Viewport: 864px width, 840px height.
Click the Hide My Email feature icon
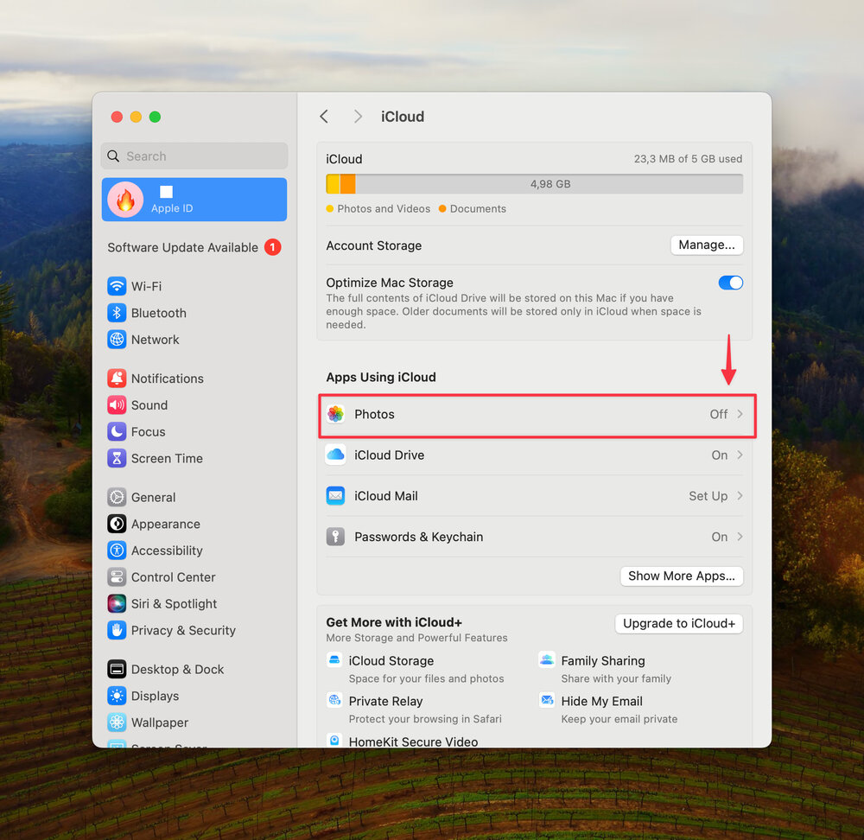pyautogui.click(x=547, y=700)
